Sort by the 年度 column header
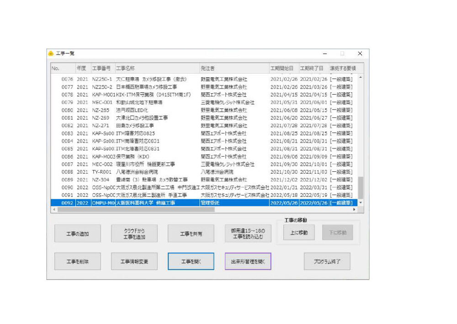Viewport: 457px width, 324px height. (83, 68)
